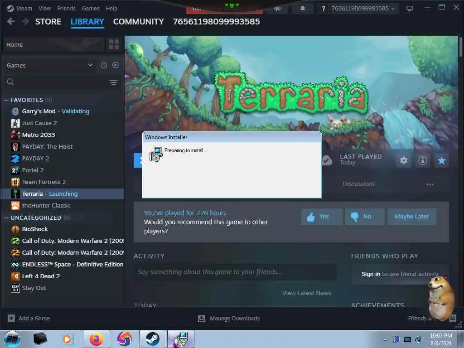Open Steam from the taskbar
464x348 pixels.
(153, 339)
